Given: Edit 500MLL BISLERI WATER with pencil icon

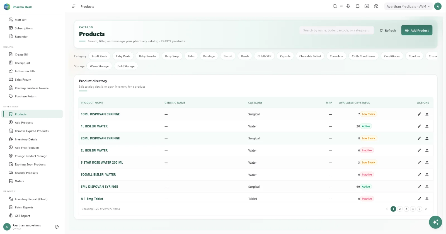Looking at the screenshot, I should 419,174.
